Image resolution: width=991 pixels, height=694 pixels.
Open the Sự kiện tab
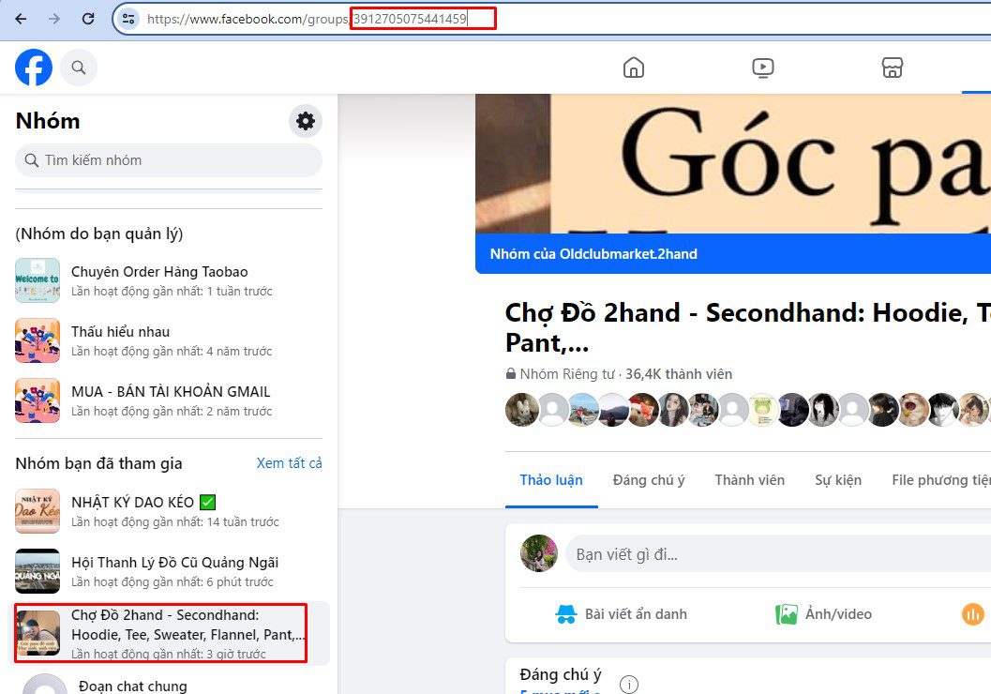pyautogui.click(x=838, y=480)
